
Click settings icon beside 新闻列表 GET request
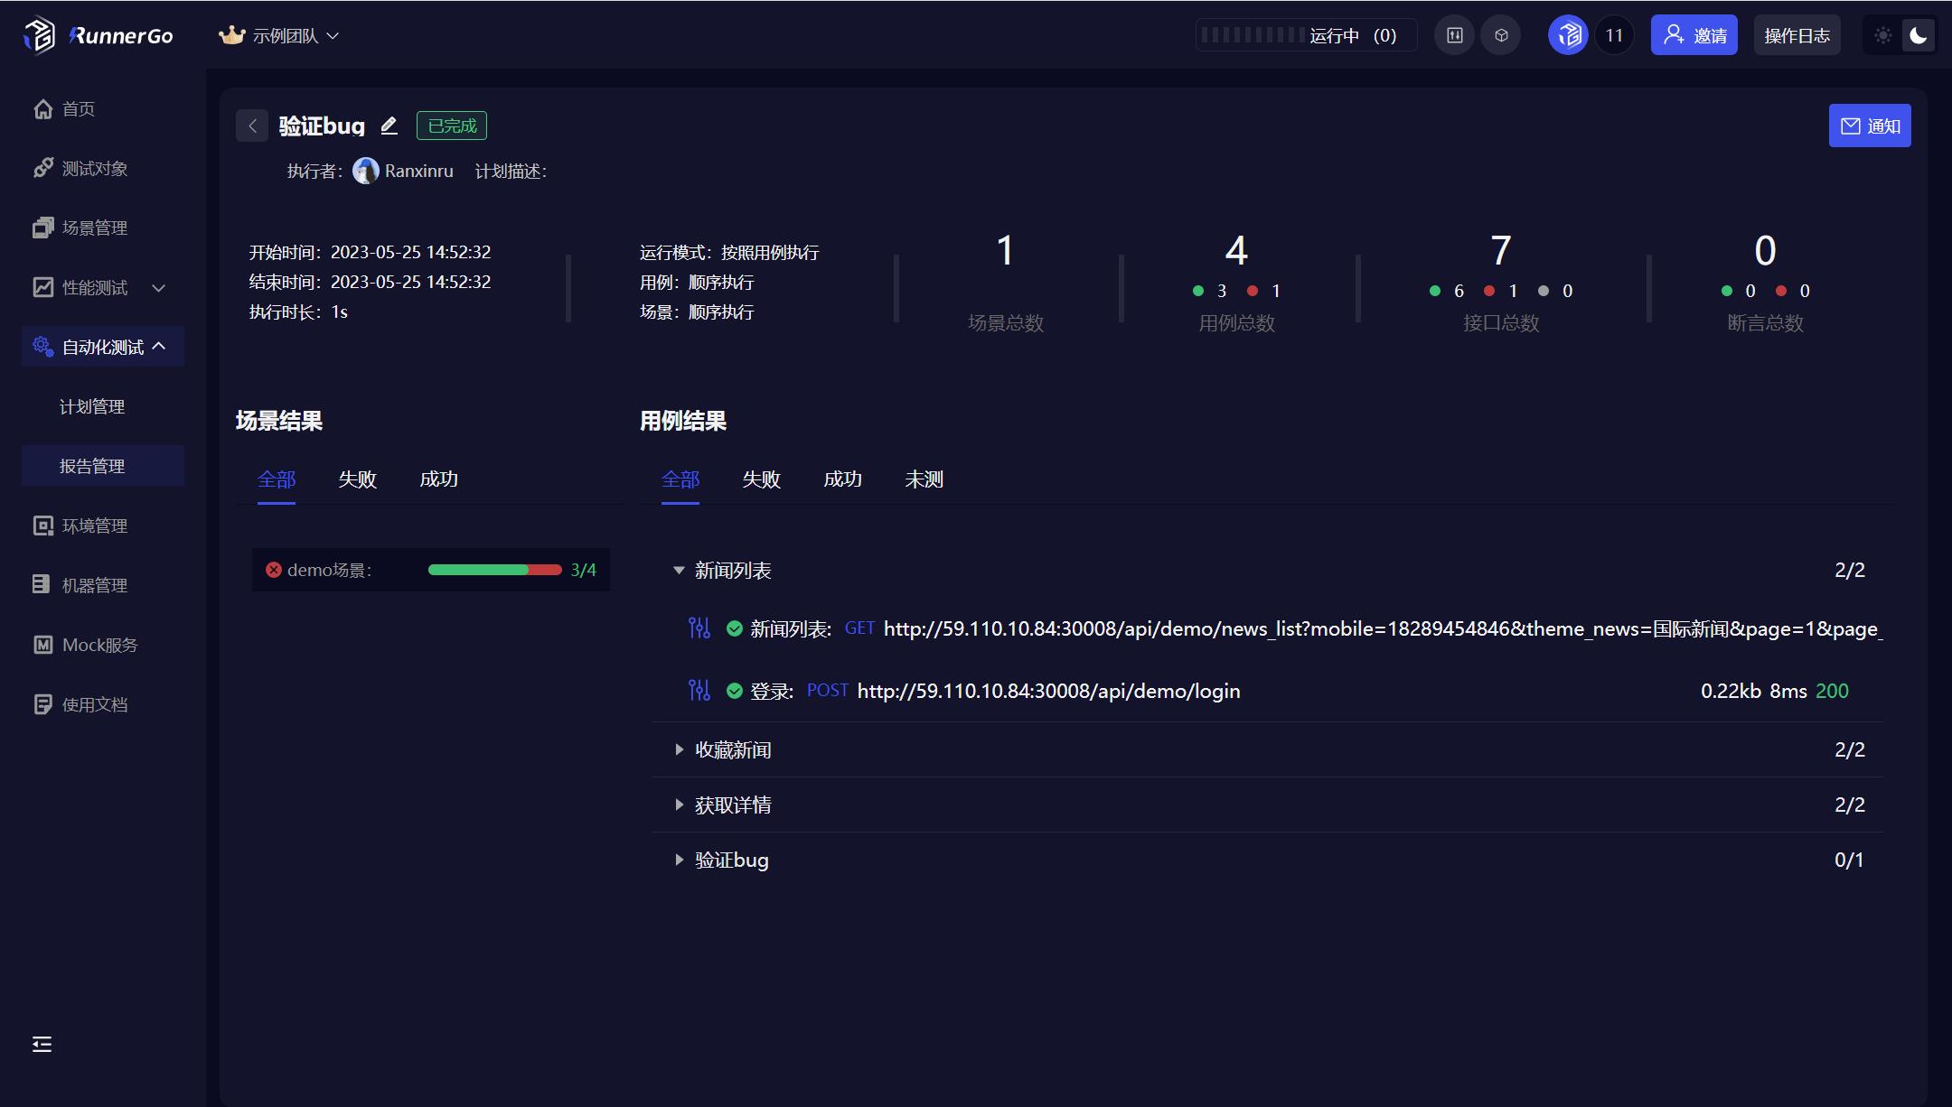click(x=699, y=628)
